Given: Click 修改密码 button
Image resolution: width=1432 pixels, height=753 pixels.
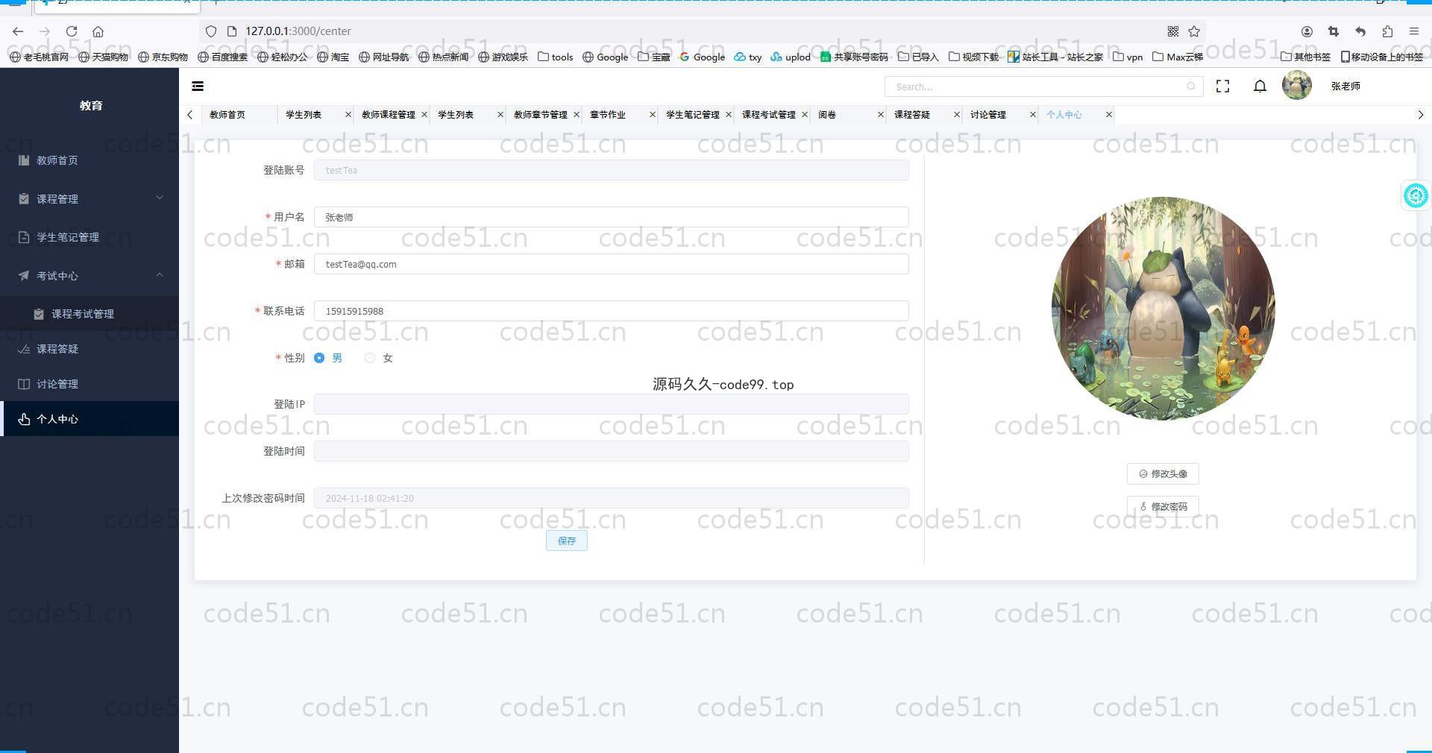Looking at the screenshot, I should pyautogui.click(x=1163, y=507).
